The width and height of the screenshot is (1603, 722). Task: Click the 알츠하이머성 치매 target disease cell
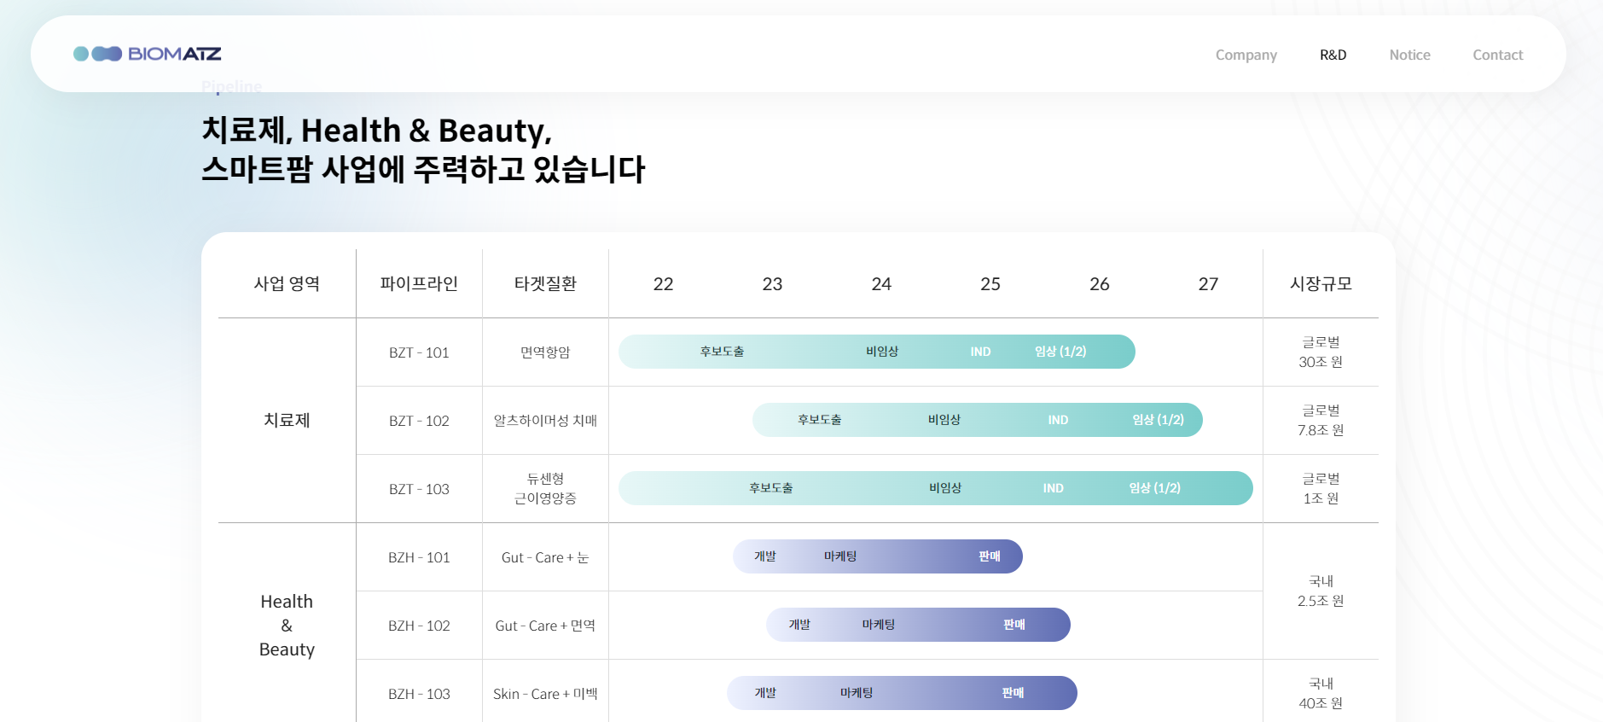coord(545,421)
